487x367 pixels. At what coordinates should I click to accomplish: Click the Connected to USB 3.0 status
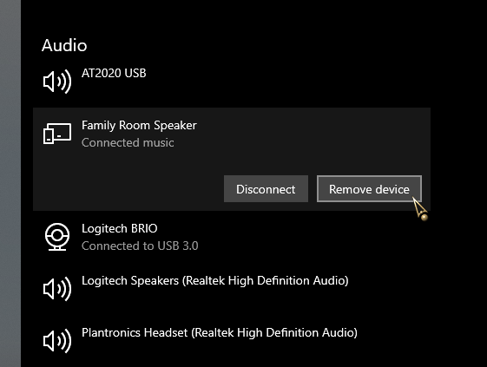[140, 246]
